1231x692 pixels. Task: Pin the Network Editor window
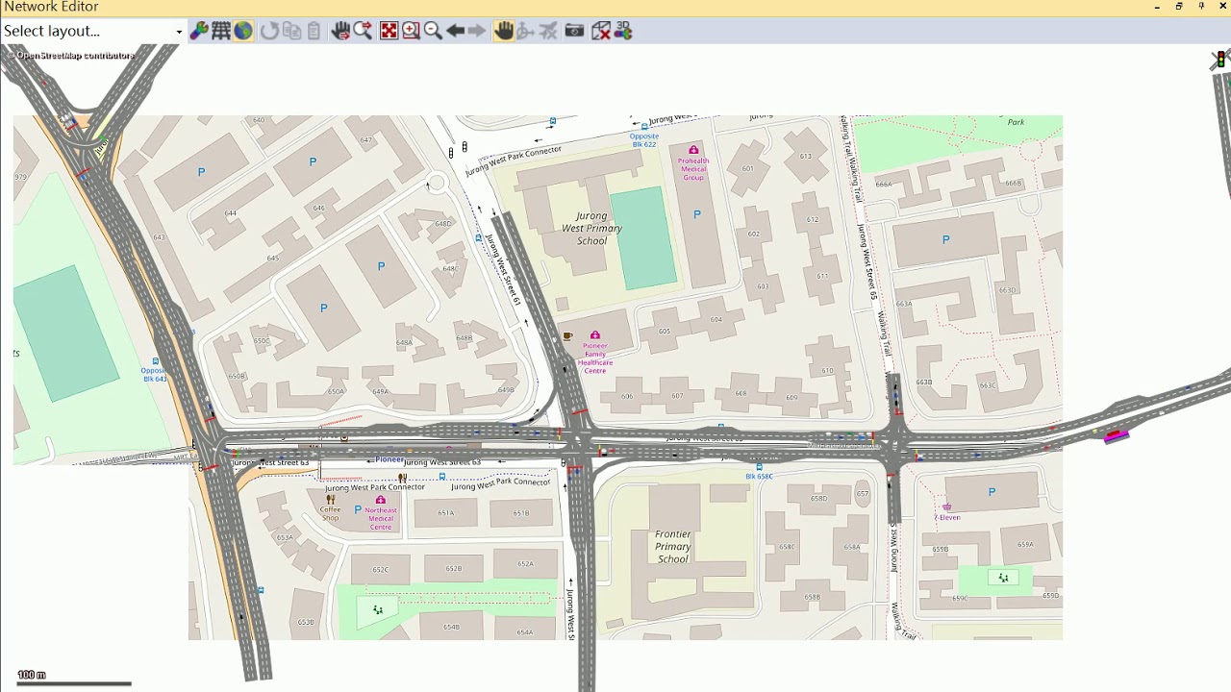tap(1201, 7)
